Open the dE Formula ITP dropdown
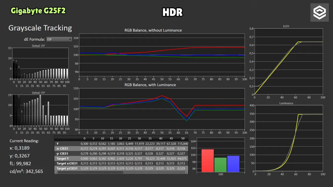 point(59,39)
